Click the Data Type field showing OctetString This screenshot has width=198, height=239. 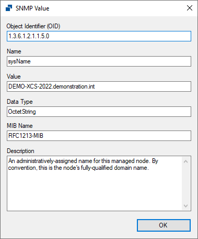pos(99,112)
